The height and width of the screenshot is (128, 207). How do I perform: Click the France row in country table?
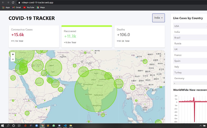(x=190, y=55)
